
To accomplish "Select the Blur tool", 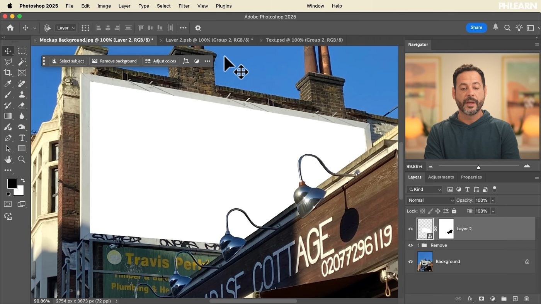I will click(x=22, y=116).
